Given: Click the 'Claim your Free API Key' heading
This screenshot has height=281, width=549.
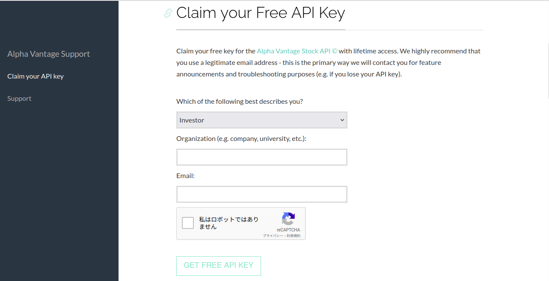Looking at the screenshot, I should 261,13.
